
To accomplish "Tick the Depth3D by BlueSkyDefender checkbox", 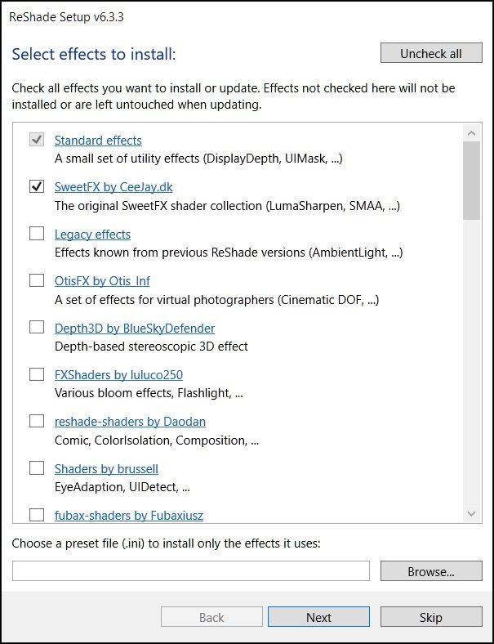I will point(37,328).
